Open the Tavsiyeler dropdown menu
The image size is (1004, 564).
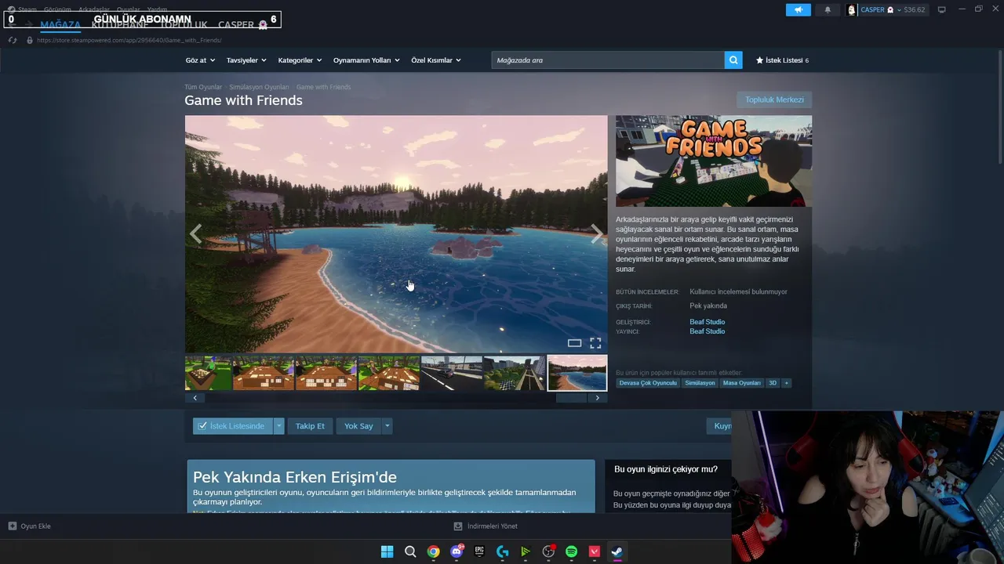246,60
